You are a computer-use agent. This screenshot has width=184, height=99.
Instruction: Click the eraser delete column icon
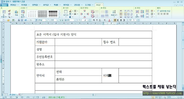pos(93,16)
